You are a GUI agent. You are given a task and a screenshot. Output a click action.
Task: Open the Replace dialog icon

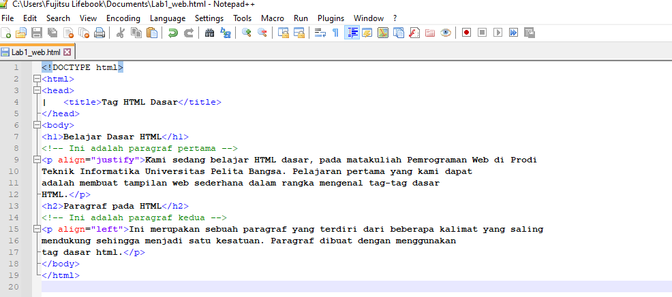click(226, 33)
